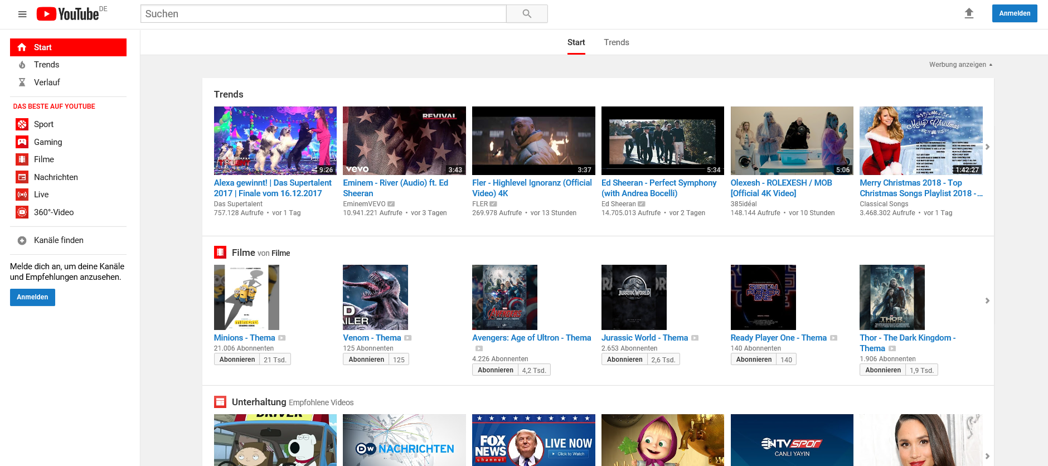Click the Trends flame icon
The width and height of the screenshot is (1048, 466).
point(22,65)
